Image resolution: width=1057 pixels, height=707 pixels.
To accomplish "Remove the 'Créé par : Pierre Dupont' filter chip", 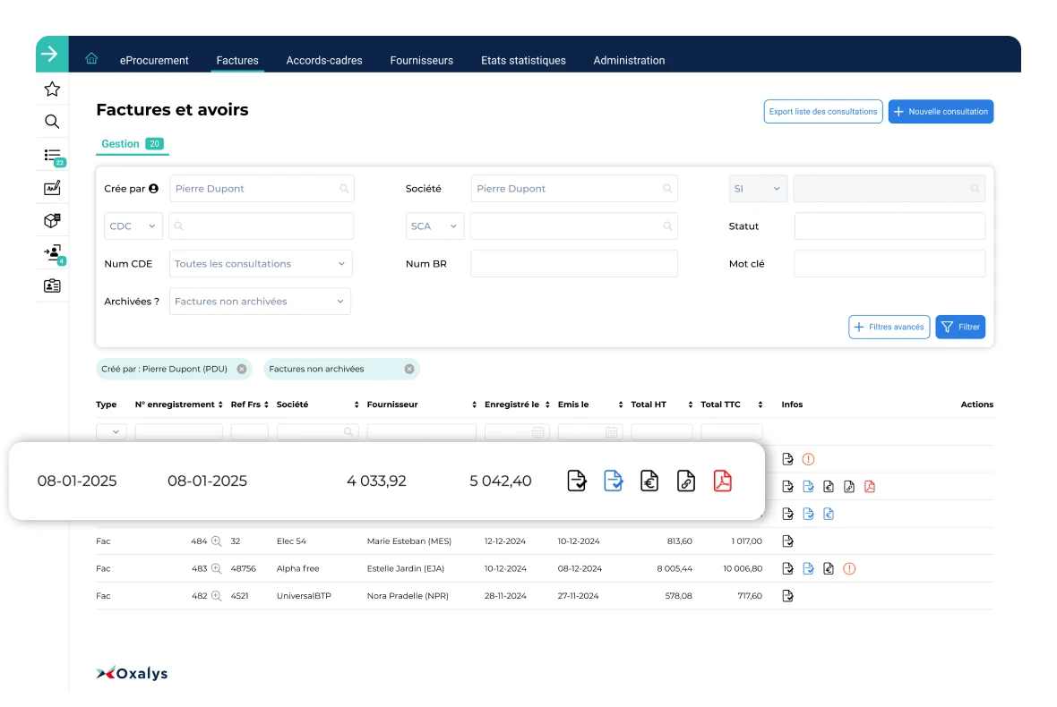I will coord(241,369).
